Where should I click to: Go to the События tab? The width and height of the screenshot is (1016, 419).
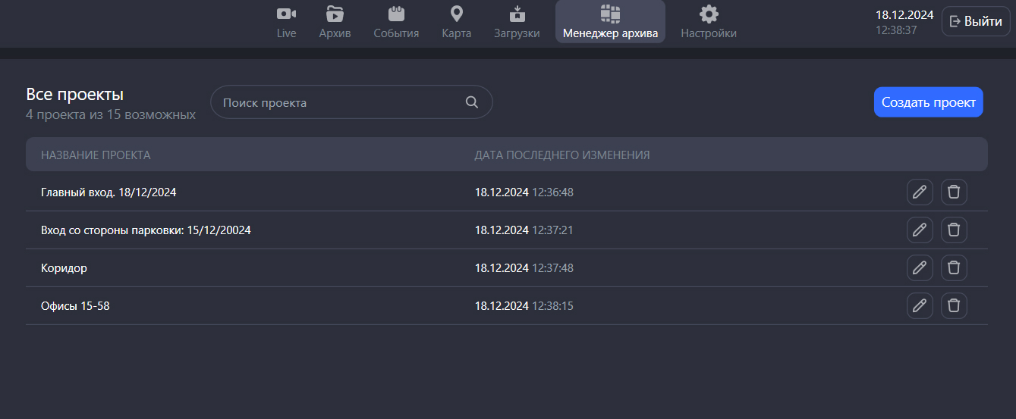pos(396,22)
